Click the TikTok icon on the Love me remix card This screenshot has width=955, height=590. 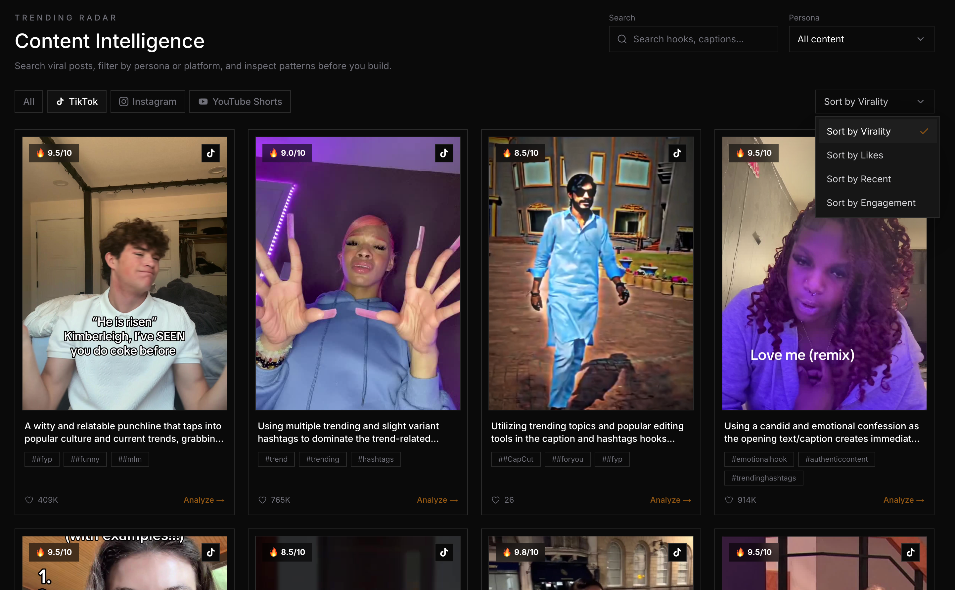pos(910,153)
